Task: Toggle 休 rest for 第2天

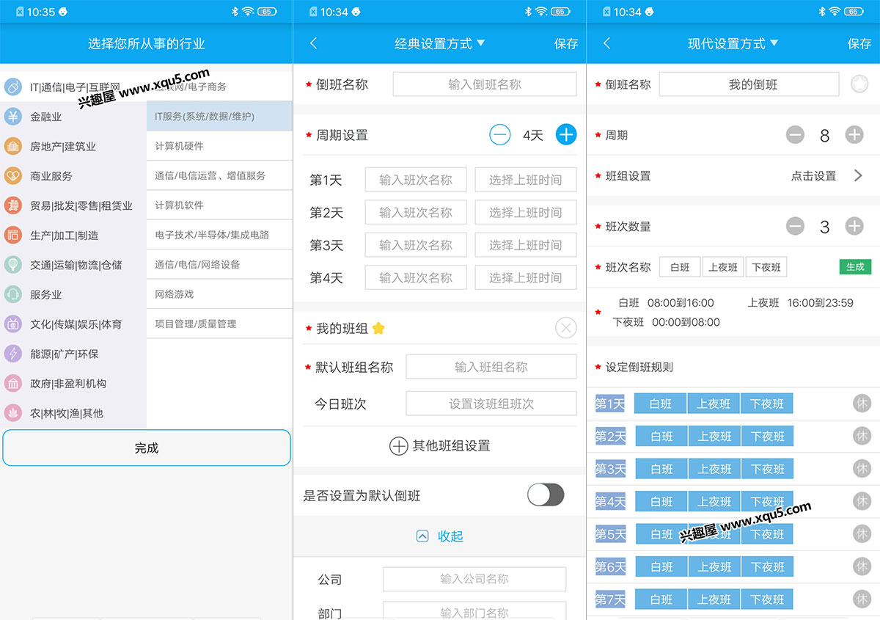Action: click(862, 436)
